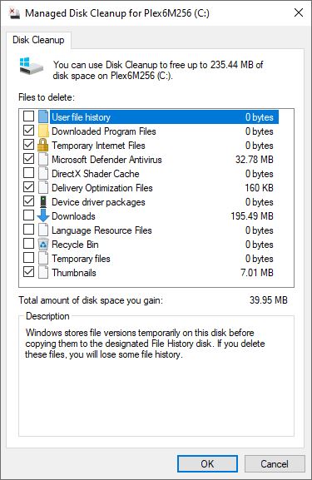Click the Recycle Bin icon

43,245
